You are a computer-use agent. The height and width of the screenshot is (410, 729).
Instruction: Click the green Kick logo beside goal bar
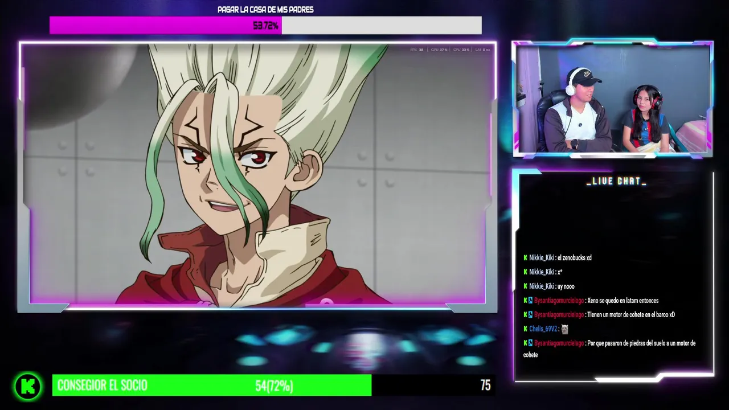[x=28, y=386]
